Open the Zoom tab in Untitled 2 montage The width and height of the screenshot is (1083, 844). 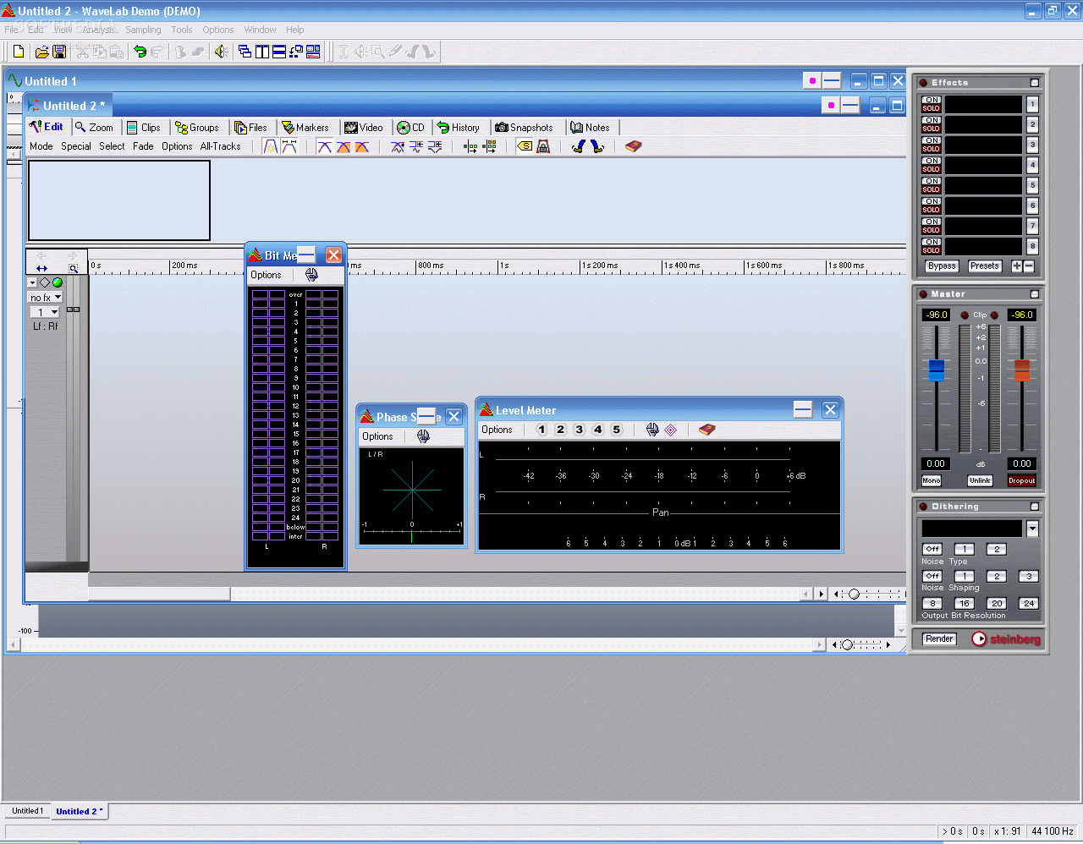pyautogui.click(x=94, y=128)
